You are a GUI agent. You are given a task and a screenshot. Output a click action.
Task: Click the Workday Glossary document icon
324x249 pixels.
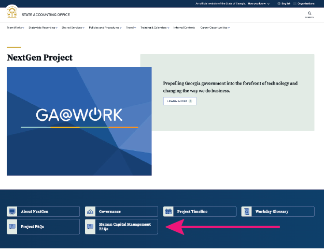click(x=247, y=212)
